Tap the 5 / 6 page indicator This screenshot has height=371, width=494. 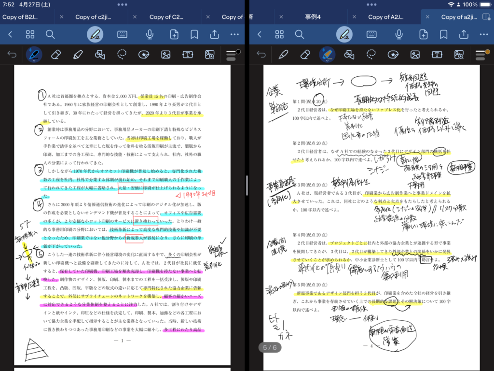click(x=269, y=347)
